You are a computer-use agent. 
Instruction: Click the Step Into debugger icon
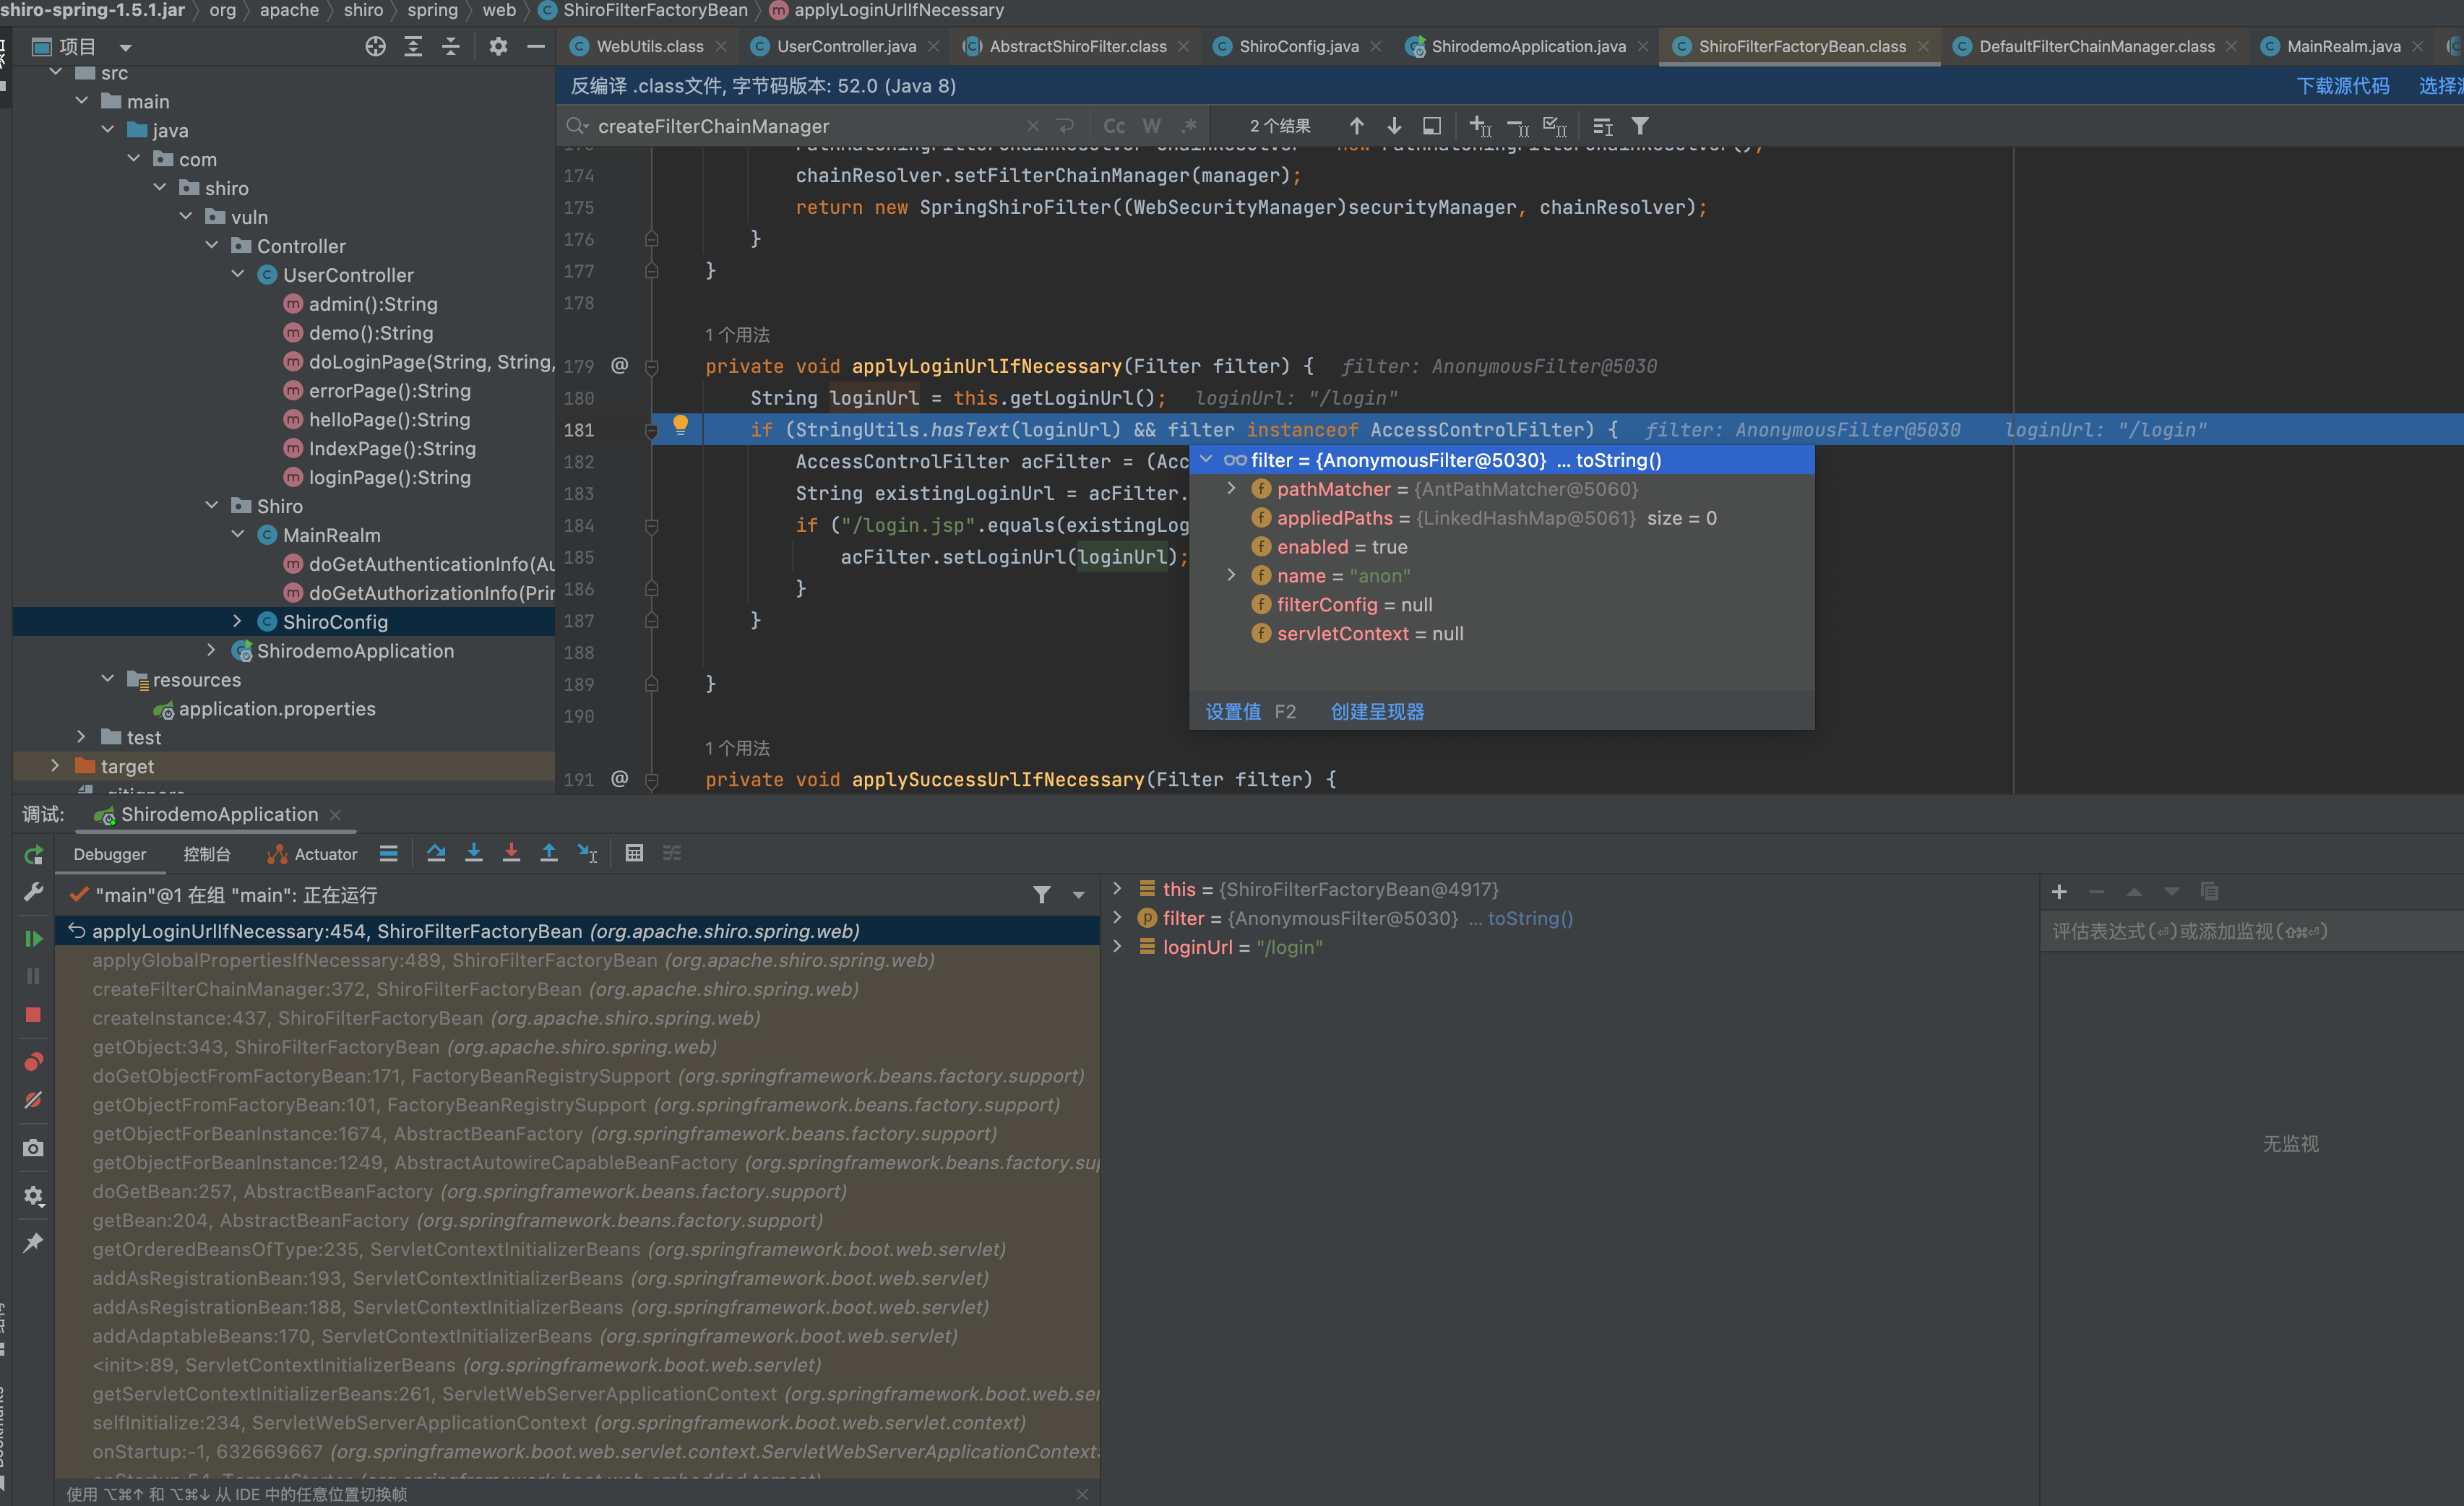[474, 853]
